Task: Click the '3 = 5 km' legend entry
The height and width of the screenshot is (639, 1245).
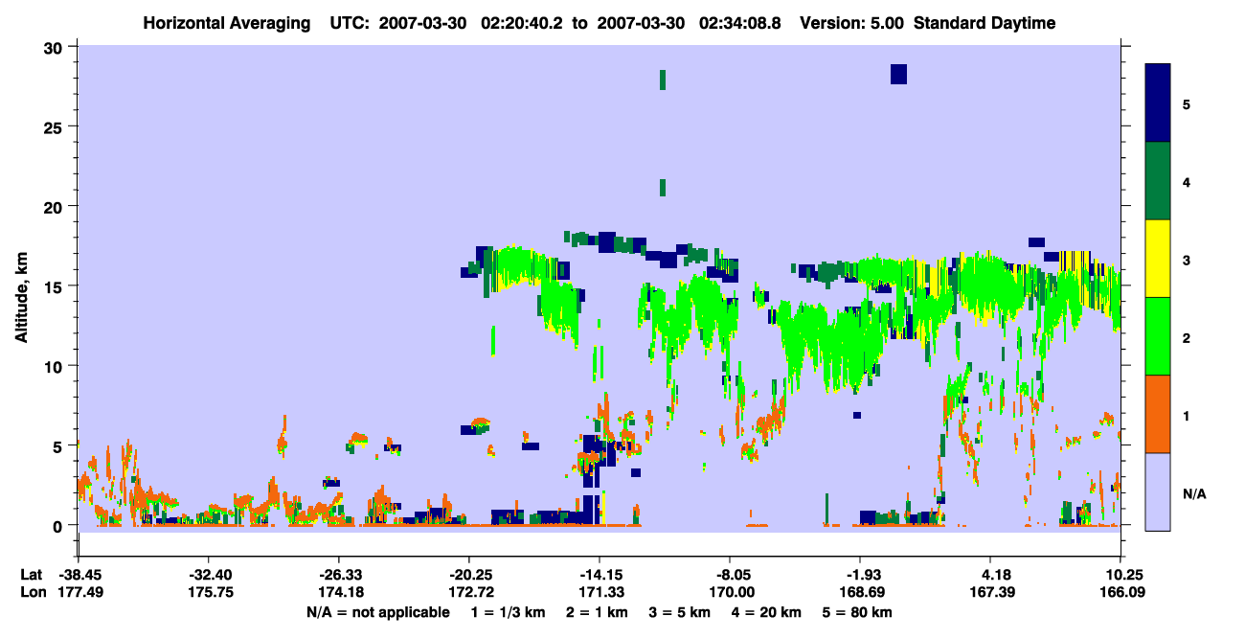Action: (678, 612)
